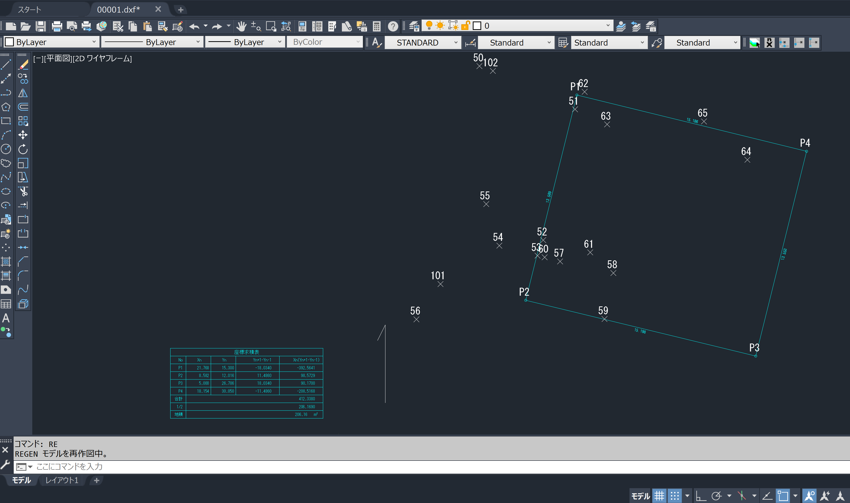Select the Scale tool

click(x=23, y=163)
